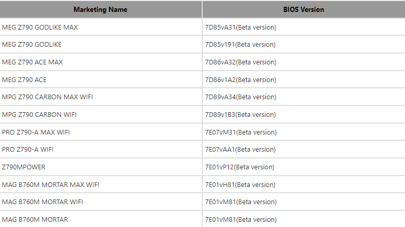Click BIOS version 7E07vM31 beta entry
The height and width of the screenshot is (227, 405).
pos(241,132)
